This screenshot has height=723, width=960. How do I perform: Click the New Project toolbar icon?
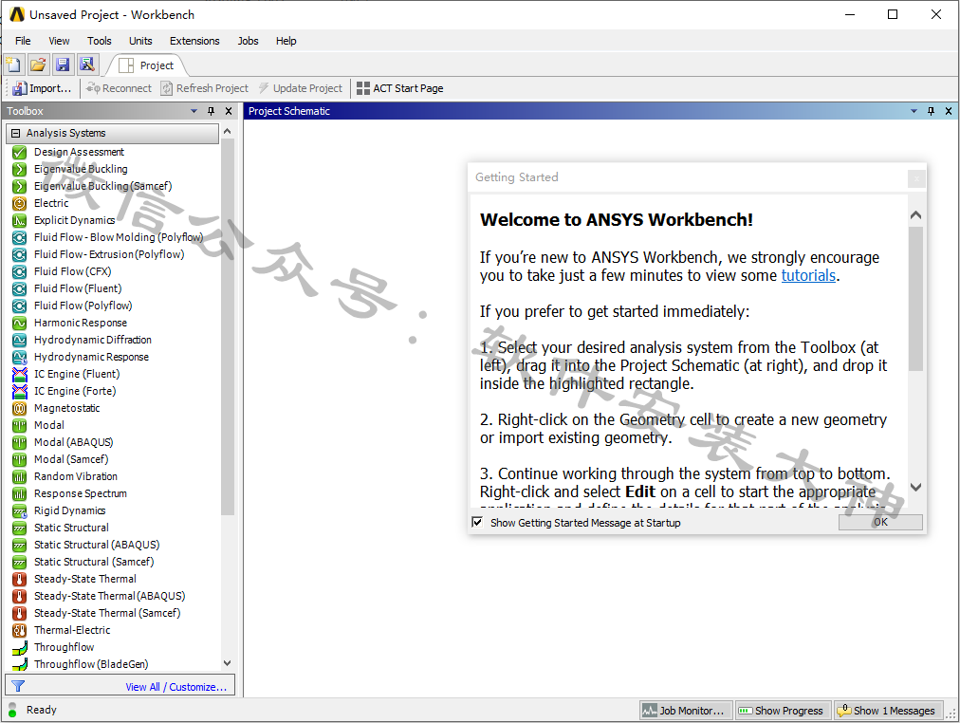pos(13,65)
